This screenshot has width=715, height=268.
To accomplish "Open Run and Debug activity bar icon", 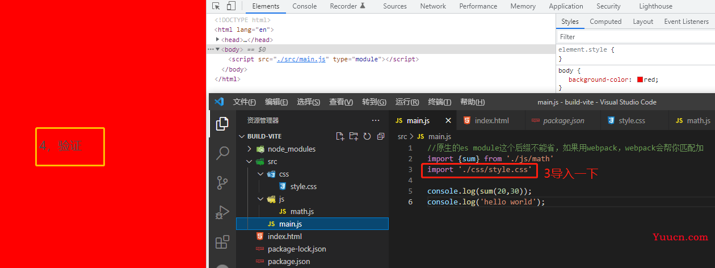I will [x=223, y=212].
